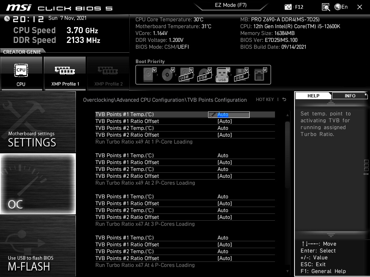The height and width of the screenshot is (277, 370).
Task: Select TVB Points #1 Temp for 2 P-Cores
Action: coord(185,155)
